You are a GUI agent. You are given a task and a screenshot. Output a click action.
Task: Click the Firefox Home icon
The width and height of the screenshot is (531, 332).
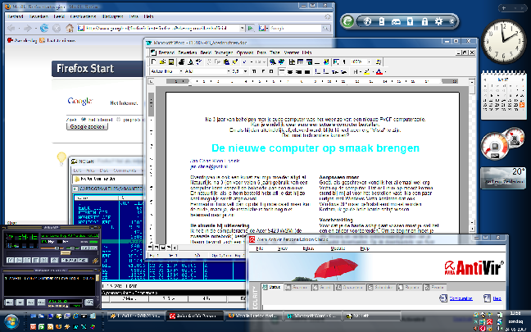[70, 28]
